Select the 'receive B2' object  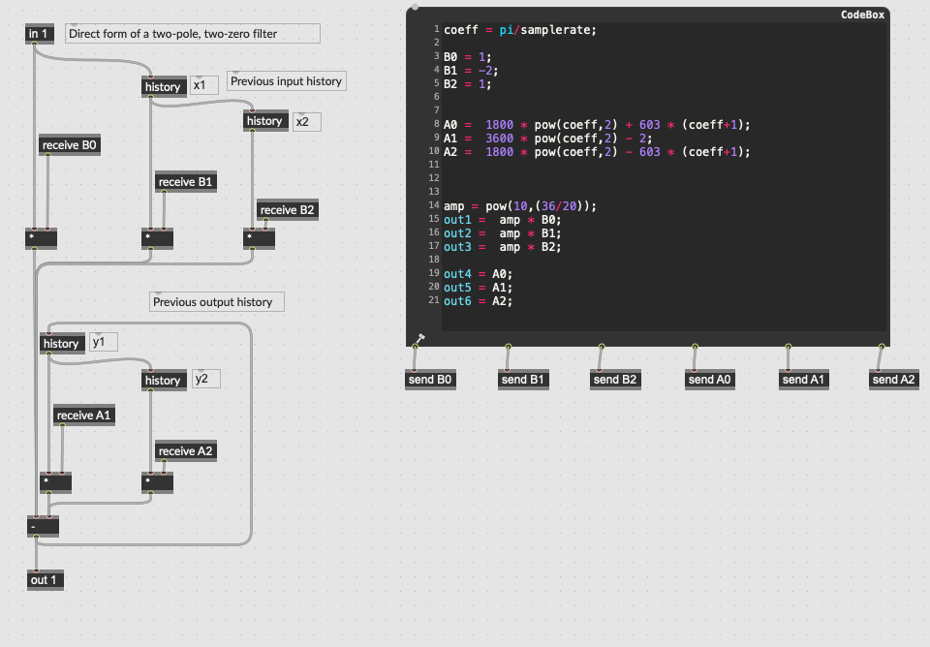[x=288, y=210]
